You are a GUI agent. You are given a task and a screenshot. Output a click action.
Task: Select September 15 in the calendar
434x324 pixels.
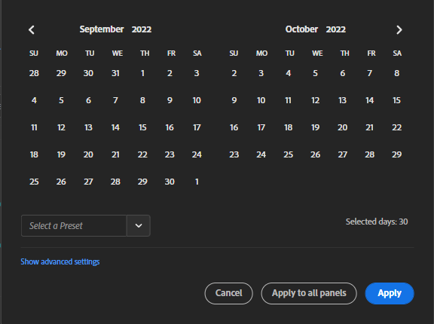(142, 127)
